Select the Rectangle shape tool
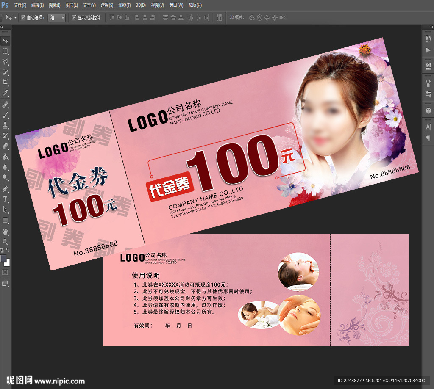The height and width of the screenshot is (389, 434). click(5, 220)
